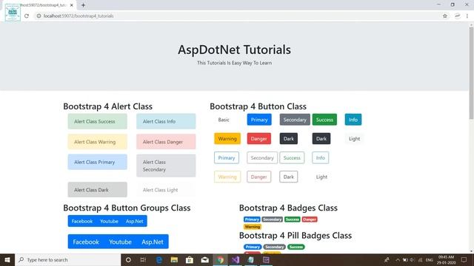Click Youtube in the large button group
The image size is (474, 266).
pos(120,242)
